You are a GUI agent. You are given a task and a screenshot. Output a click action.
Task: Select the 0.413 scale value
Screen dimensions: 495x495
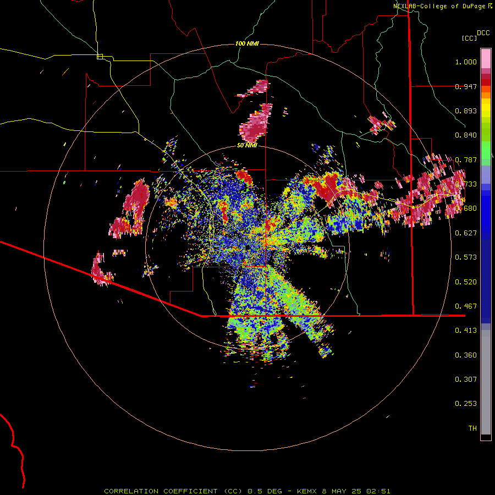(466, 331)
